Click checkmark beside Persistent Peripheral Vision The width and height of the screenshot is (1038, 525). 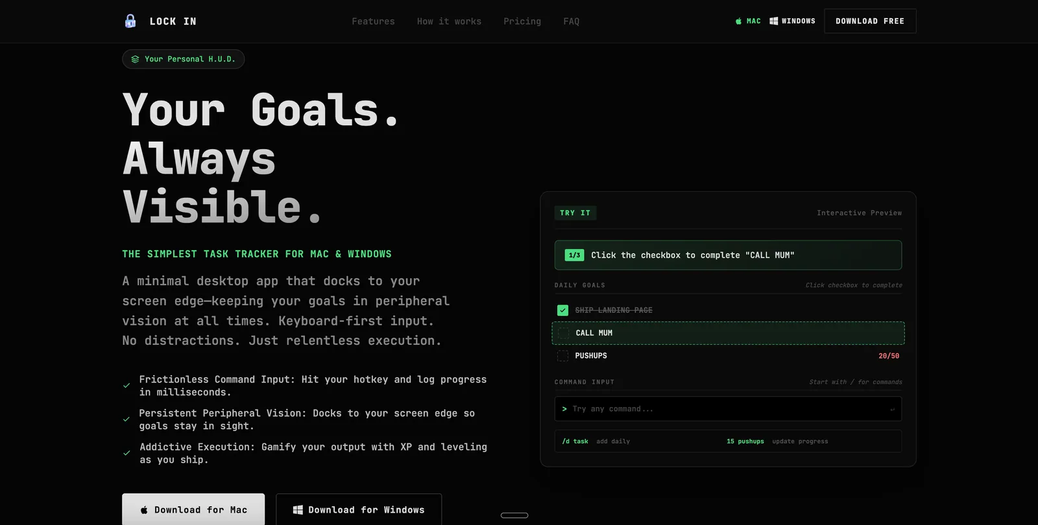click(x=127, y=419)
